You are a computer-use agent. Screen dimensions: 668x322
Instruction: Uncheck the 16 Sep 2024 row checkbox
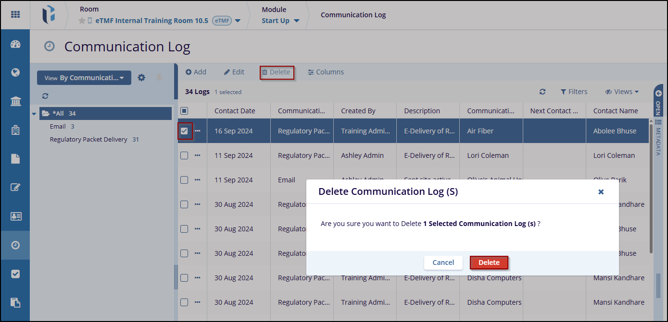pyautogui.click(x=184, y=131)
